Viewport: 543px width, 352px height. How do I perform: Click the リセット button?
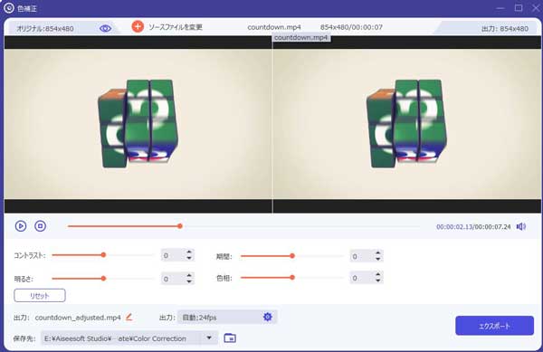tap(40, 296)
